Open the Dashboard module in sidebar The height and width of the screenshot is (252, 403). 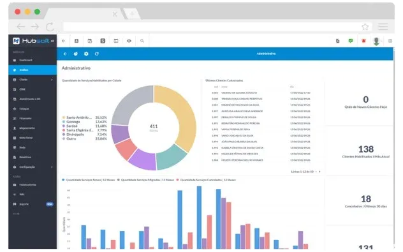pos(26,60)
